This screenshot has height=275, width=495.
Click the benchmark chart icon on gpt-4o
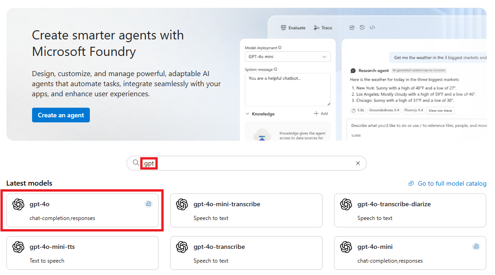point(148,203)
